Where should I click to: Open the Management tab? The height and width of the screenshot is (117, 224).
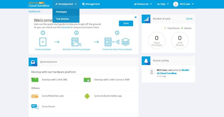[x=91, y=4]
